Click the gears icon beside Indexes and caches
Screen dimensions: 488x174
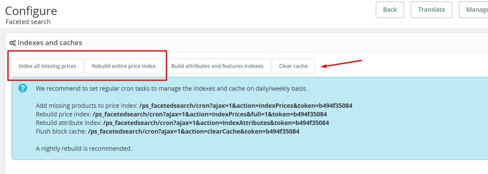click(x=12, y=43)
